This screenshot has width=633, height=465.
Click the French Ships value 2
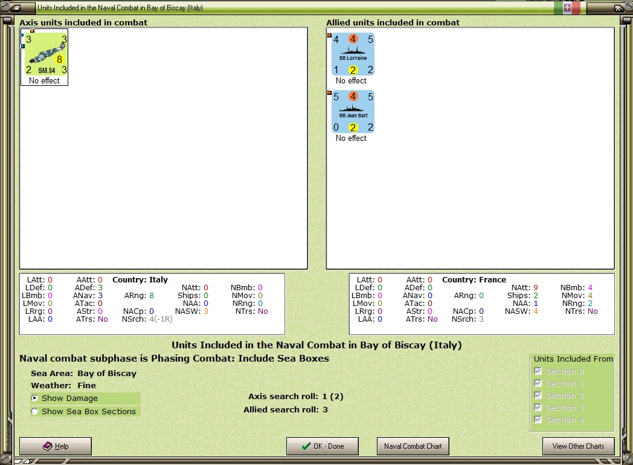pyautogui.click(x=536, y=295)
